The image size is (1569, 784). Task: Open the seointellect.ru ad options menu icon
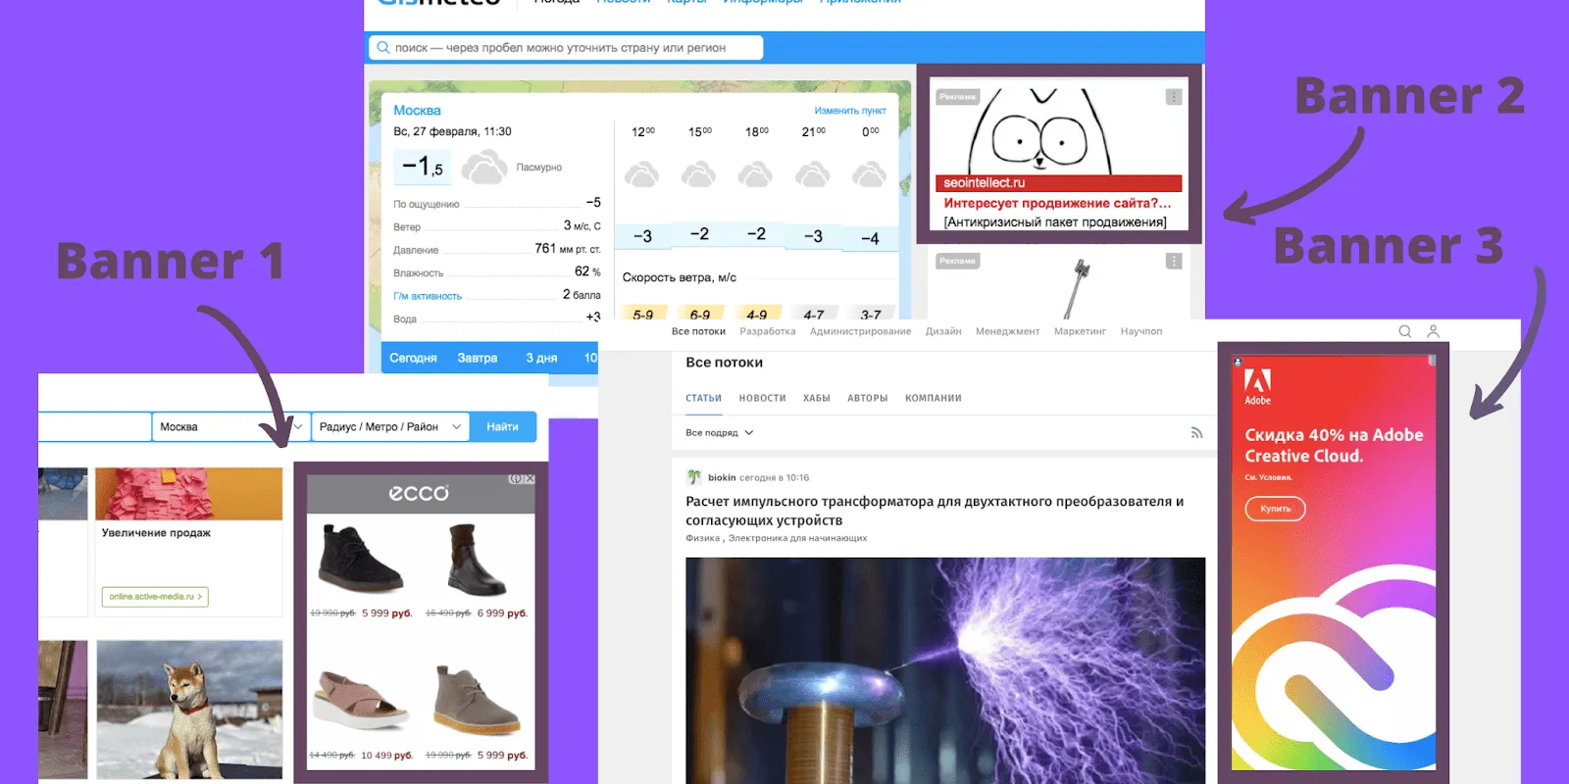pos(1174,97)
